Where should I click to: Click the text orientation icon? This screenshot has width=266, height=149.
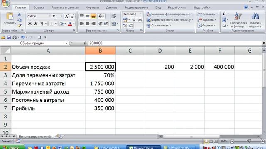[x=100, y=16]
